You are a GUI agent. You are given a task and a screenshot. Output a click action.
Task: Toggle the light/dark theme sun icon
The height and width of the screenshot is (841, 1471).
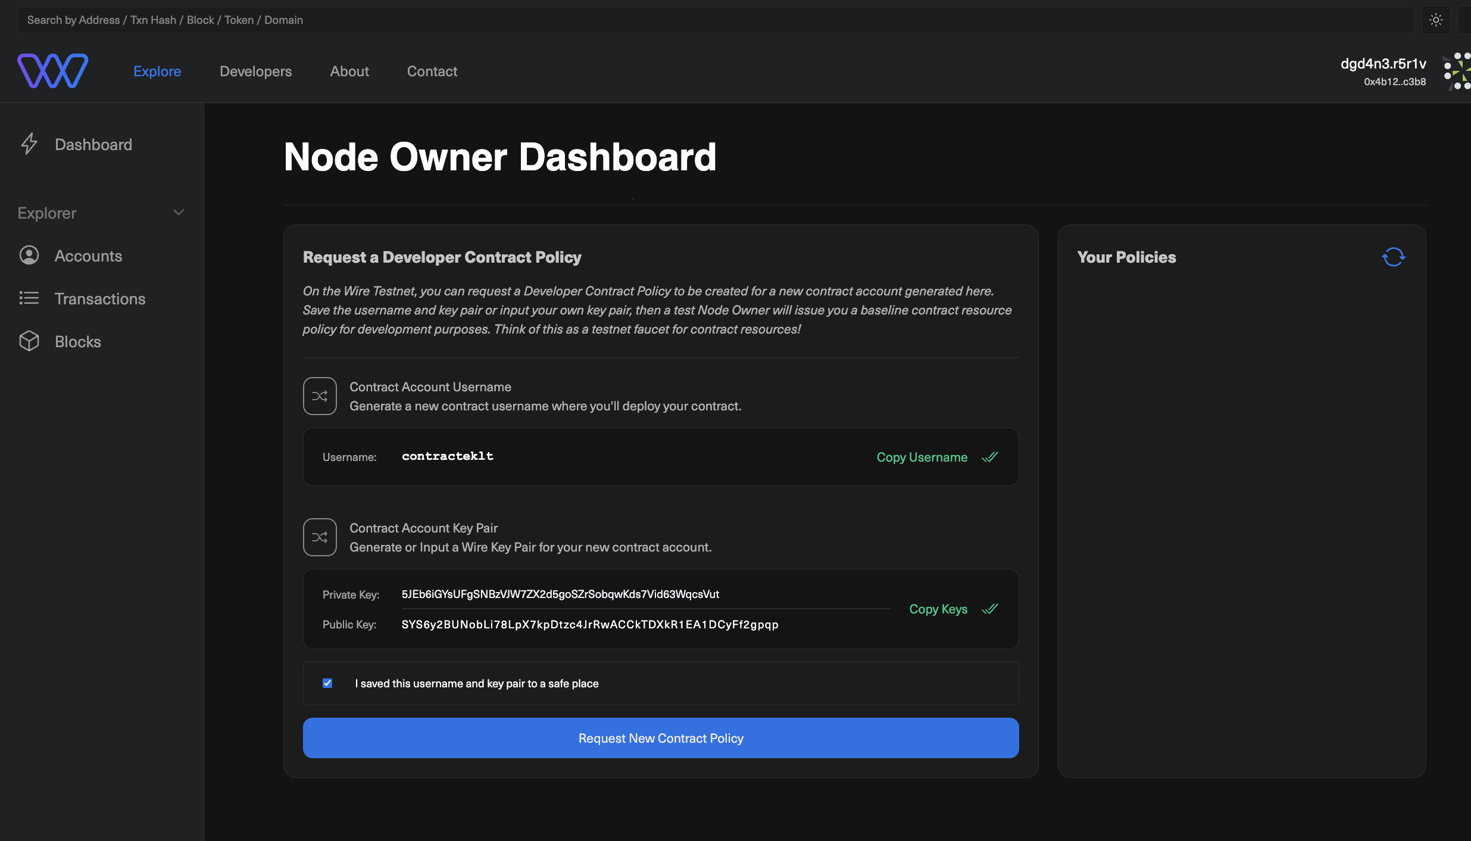(1436, 20)
